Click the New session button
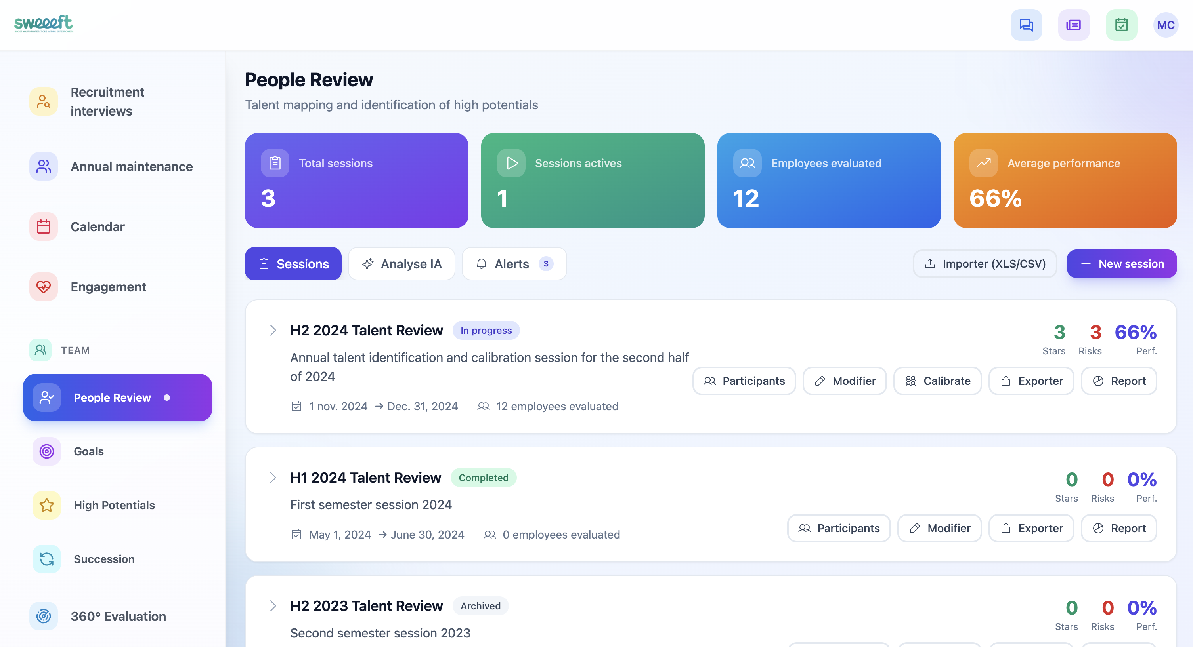Screen dimensions: 1193x647 pos(1122,264)
